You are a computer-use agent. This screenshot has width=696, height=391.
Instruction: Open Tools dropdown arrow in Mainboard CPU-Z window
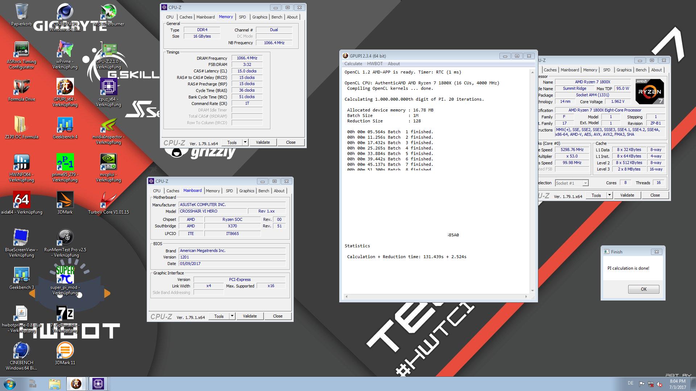point(232,316)
